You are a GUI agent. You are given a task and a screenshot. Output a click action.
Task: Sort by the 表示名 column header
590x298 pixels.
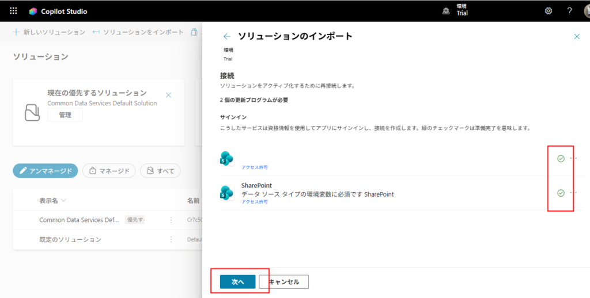pos(52,201)
